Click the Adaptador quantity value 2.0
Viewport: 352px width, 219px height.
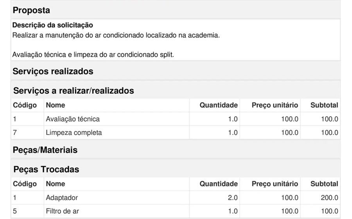click(233, 197)
